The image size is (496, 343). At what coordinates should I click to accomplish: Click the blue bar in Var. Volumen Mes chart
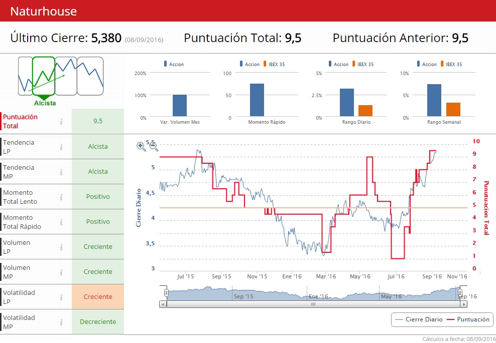tap(180, 105)
